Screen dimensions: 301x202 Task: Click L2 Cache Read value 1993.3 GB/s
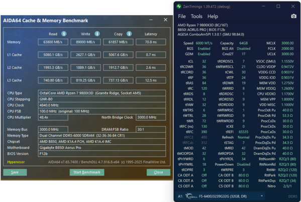point(53,68)
